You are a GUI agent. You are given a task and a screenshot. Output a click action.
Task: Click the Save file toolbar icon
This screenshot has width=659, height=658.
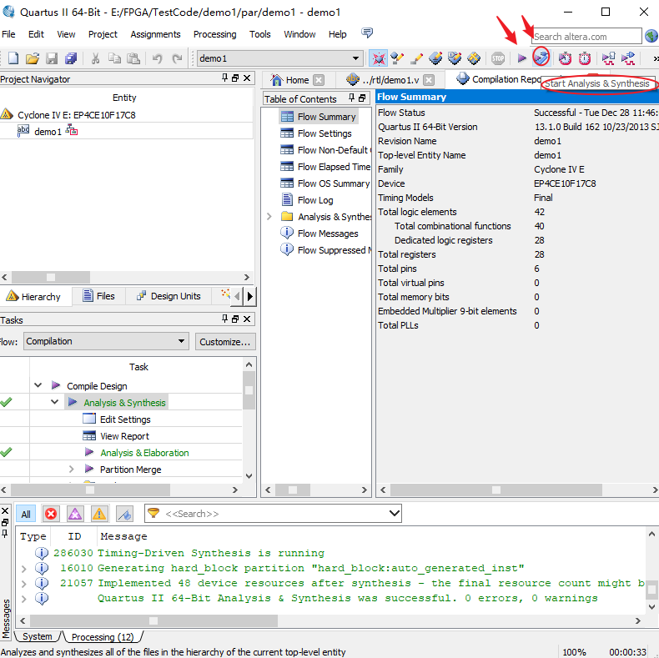pos(52,58)
